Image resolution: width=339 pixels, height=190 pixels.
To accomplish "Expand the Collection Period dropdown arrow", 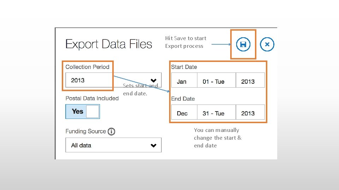I will pos(153,80).
